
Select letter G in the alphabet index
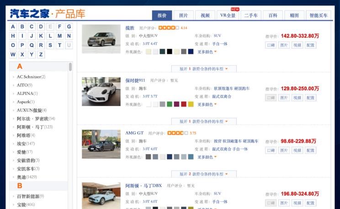point(69,26)
